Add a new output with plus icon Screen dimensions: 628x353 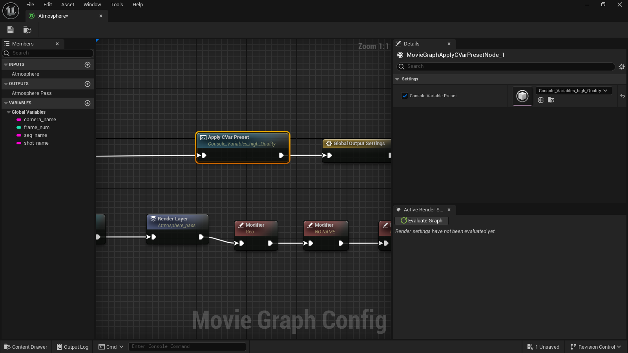coord(88,84)
